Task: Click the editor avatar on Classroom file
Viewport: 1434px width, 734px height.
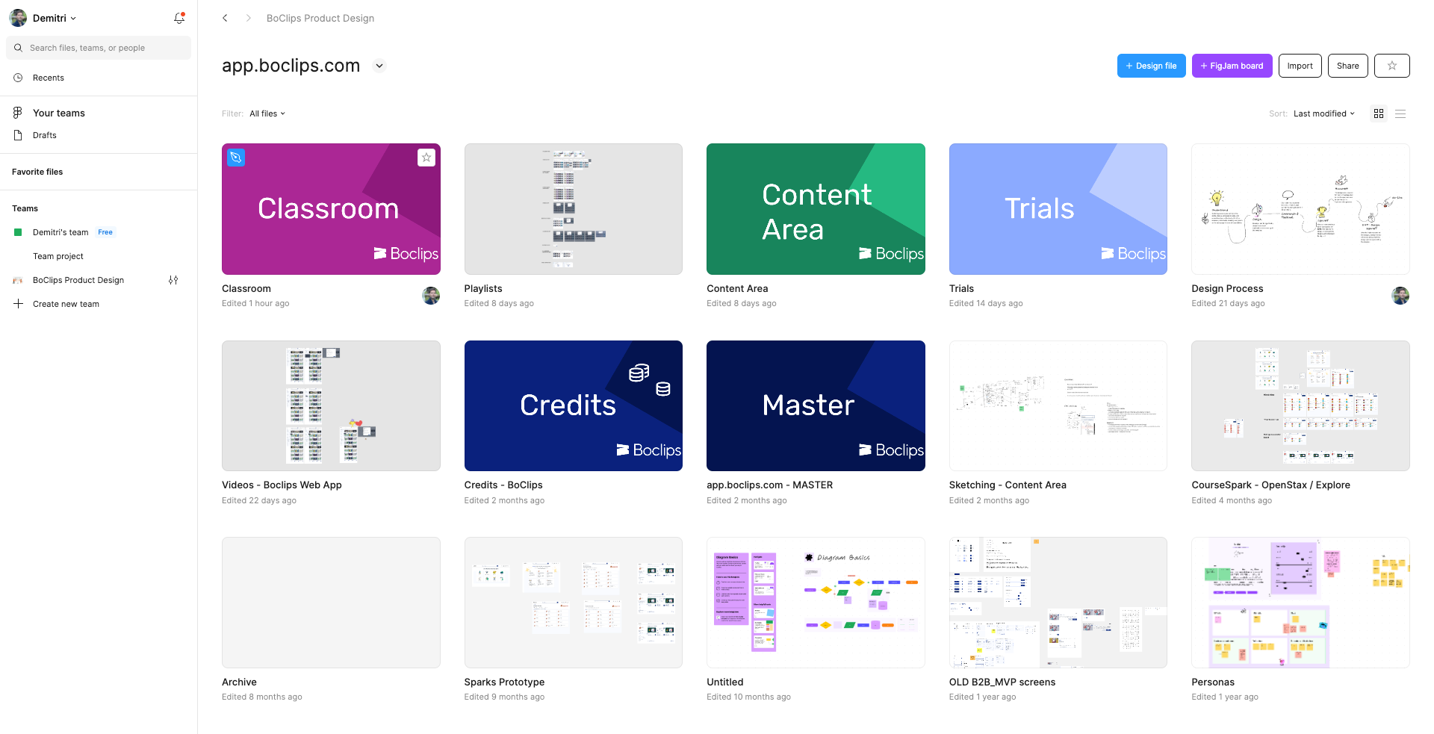Action: 431,296
